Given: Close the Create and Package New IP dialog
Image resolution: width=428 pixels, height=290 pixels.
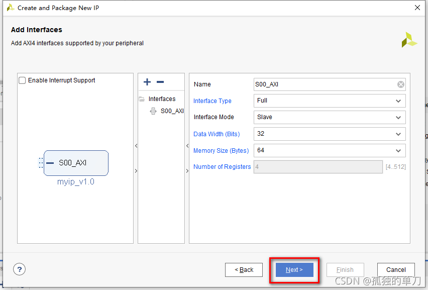Looking at the screenshot, I should click(417, 8).
